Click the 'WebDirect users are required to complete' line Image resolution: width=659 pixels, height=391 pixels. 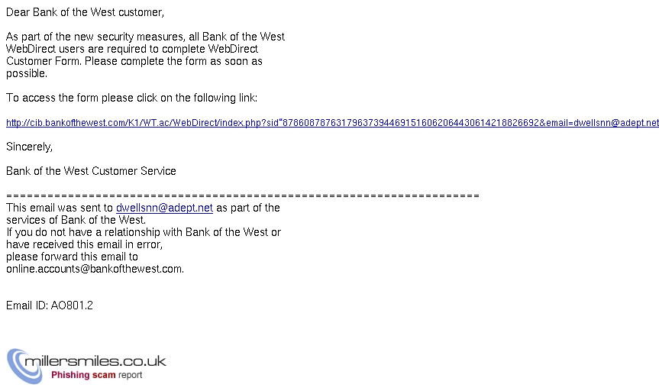click(132, 49)
